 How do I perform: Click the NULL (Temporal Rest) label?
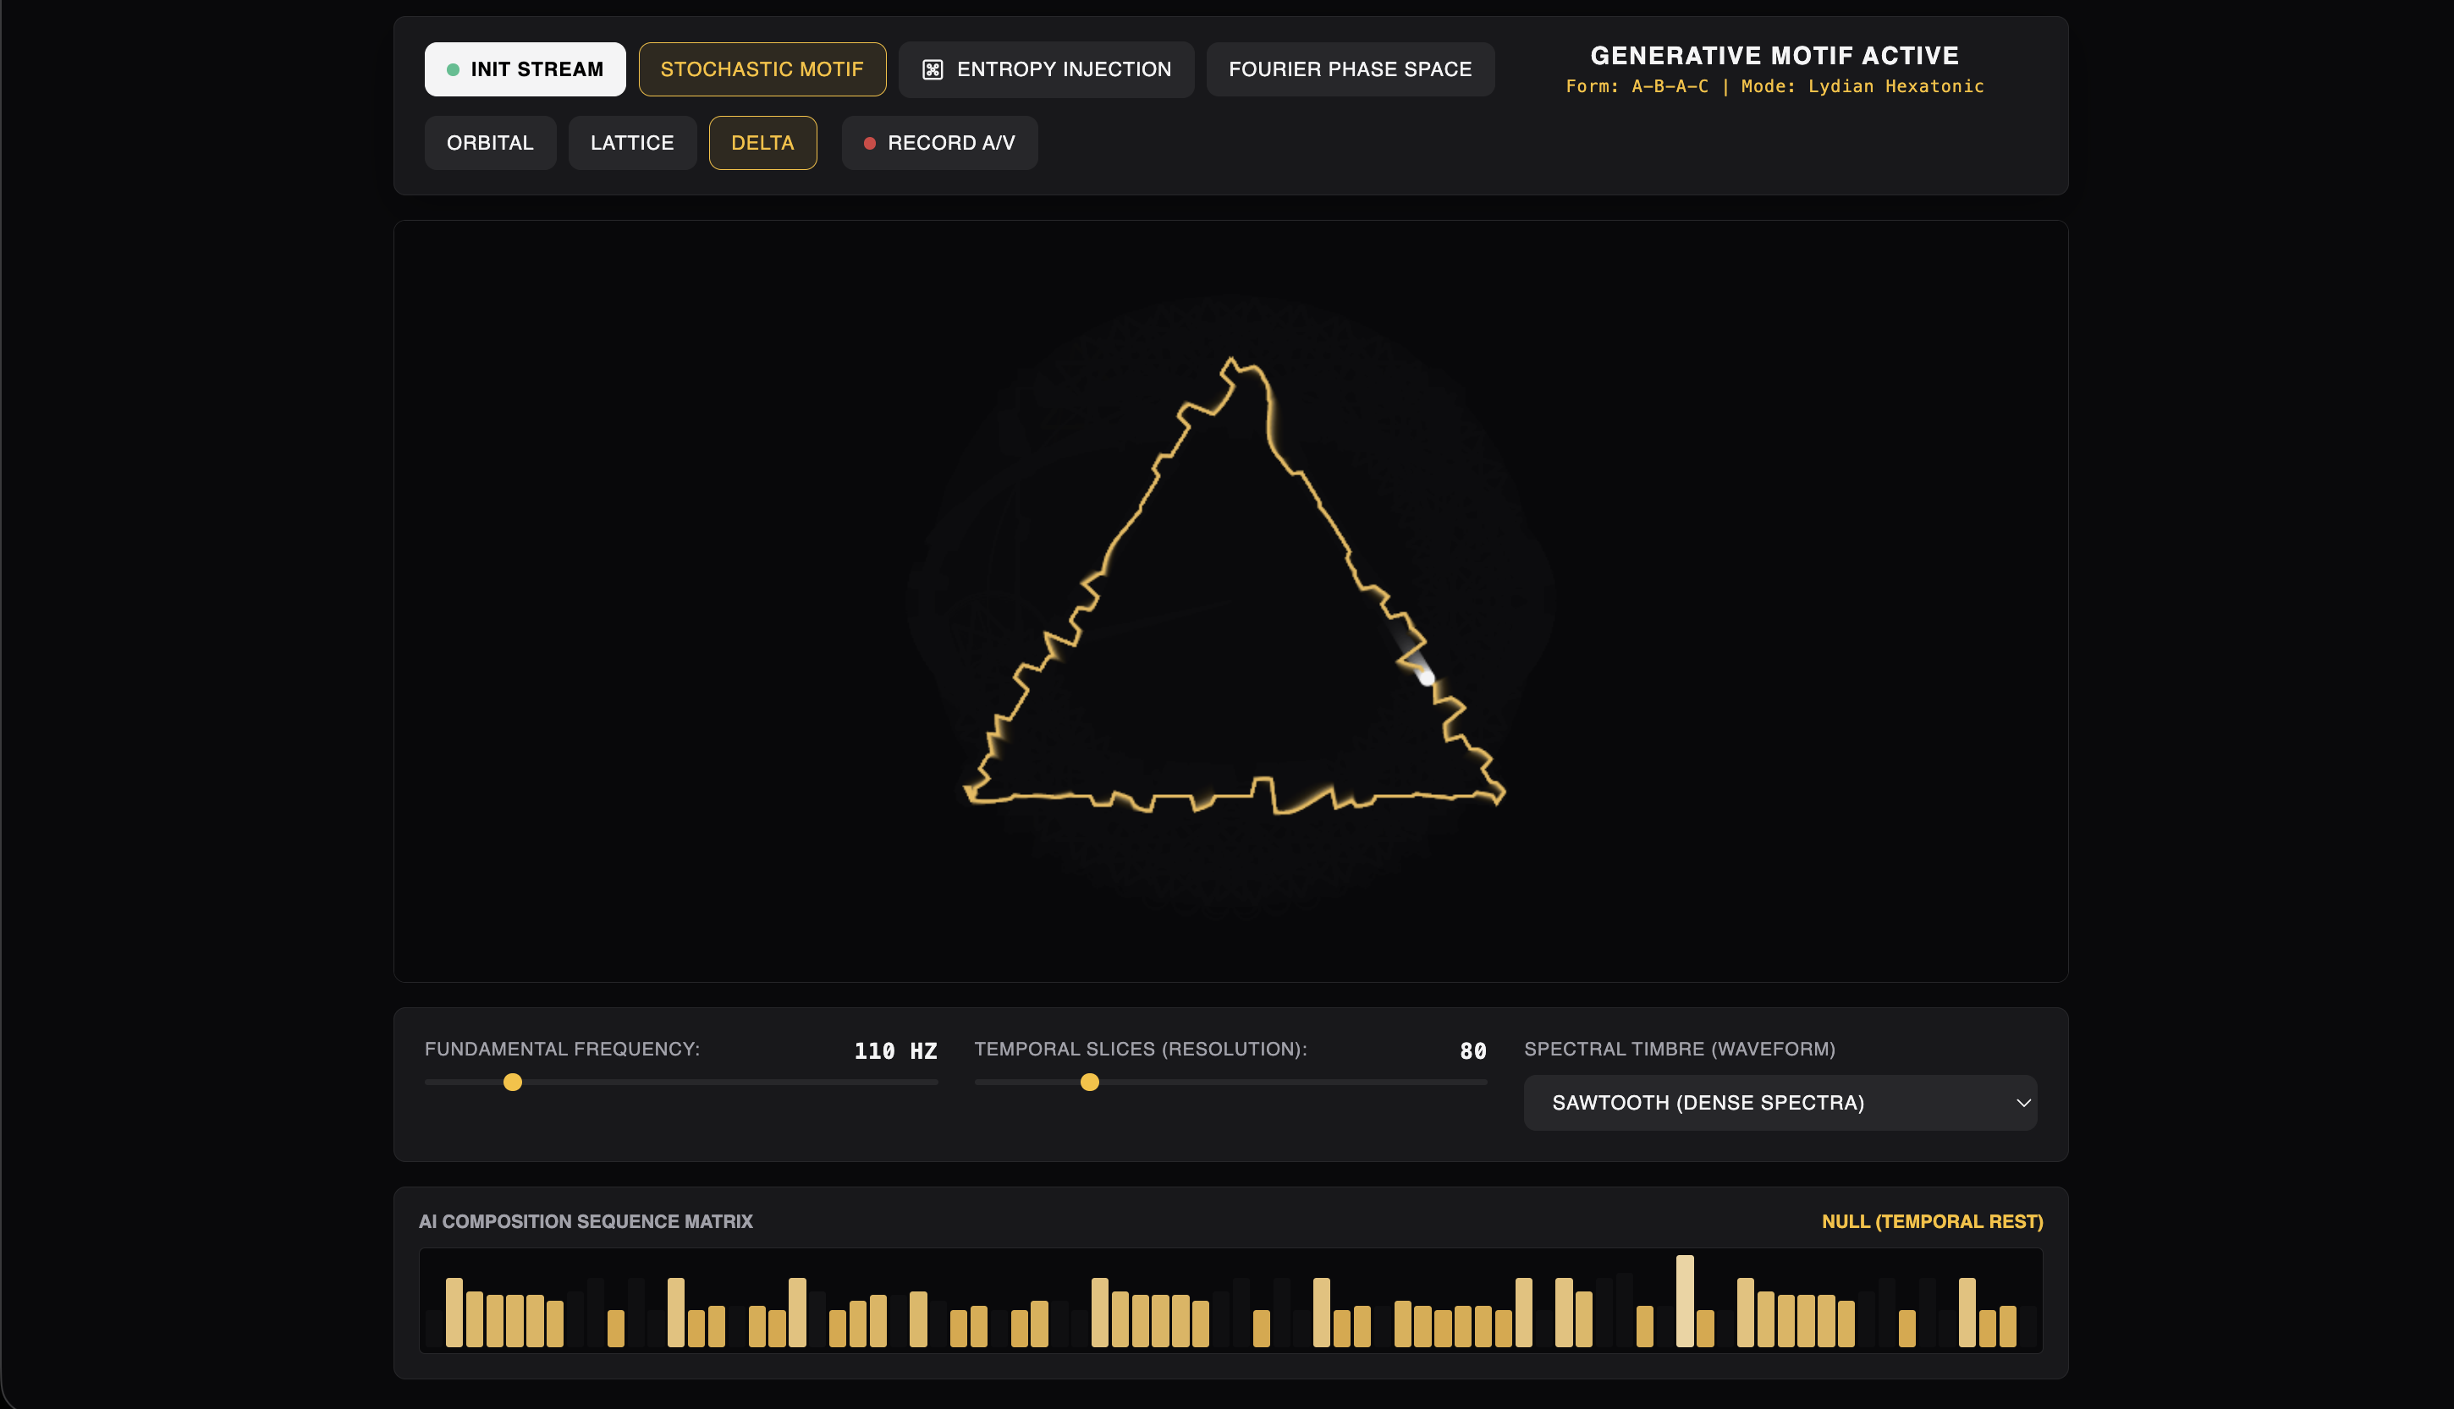pyautogui.click(x=1932, y=1221)
